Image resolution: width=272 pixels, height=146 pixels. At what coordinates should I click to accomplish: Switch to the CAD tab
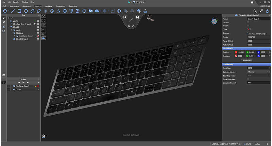(4, 6)
